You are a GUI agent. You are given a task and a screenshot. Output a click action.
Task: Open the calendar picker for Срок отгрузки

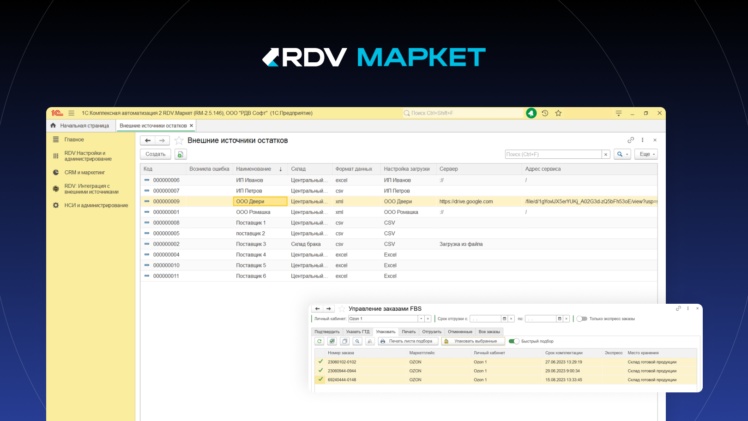(x=504, y=319)
